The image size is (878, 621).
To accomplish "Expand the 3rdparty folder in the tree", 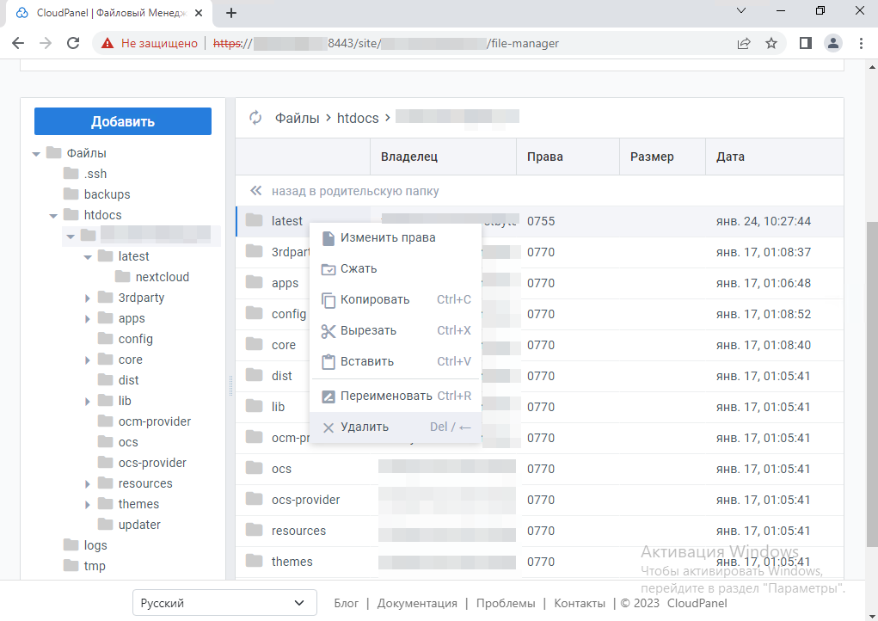I will coord(88,298).
